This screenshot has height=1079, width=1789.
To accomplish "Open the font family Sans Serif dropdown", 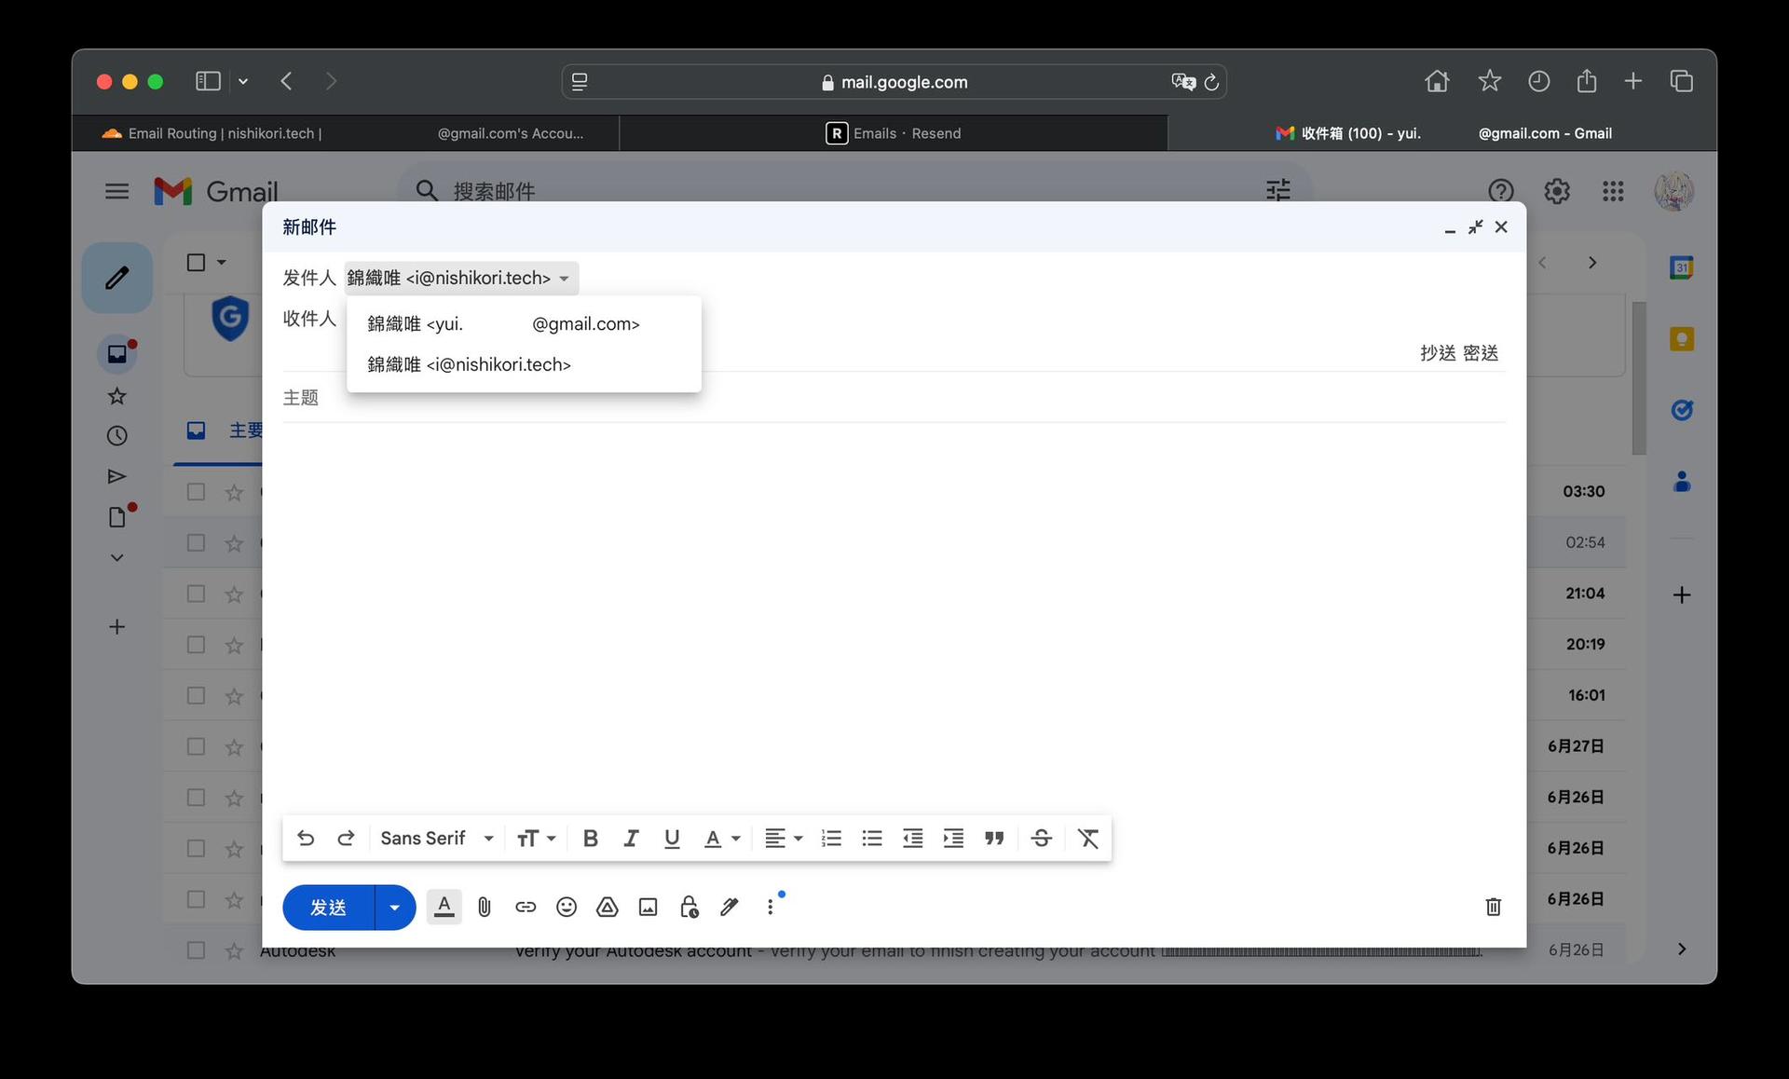I will point(437,838).
